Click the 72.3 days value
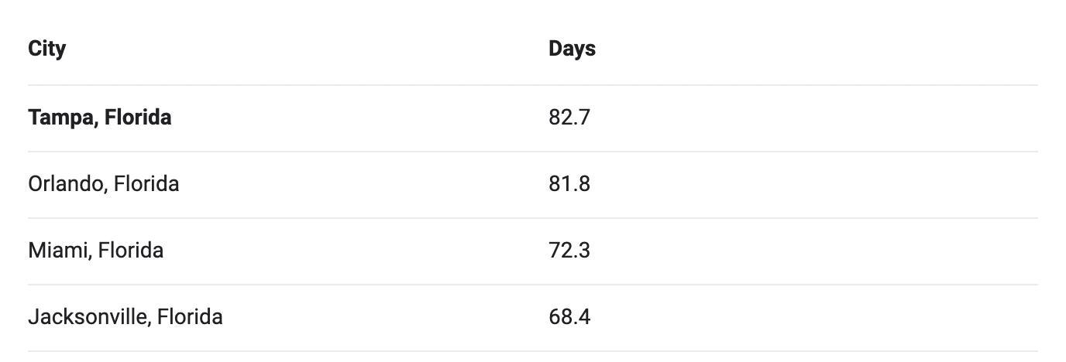The width and height of the screenshot is (1066, 362). point(569,251)
